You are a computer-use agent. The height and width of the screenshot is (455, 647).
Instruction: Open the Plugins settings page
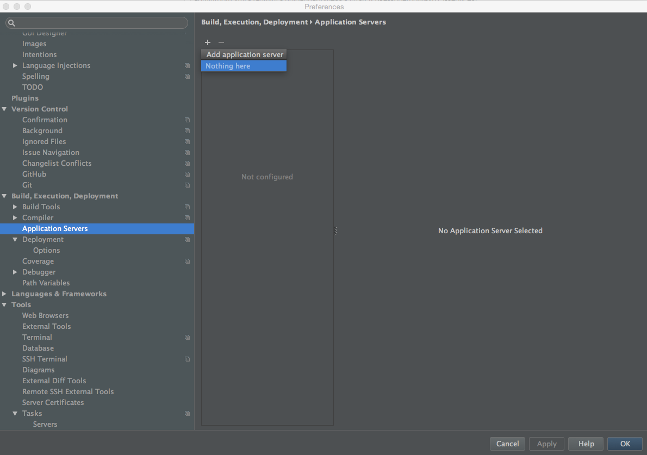pyautogui.click(x=25, y=98)
